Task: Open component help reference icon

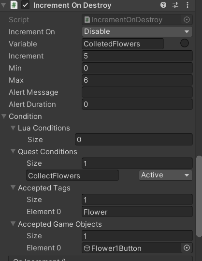Action: (x=163, y=5)
